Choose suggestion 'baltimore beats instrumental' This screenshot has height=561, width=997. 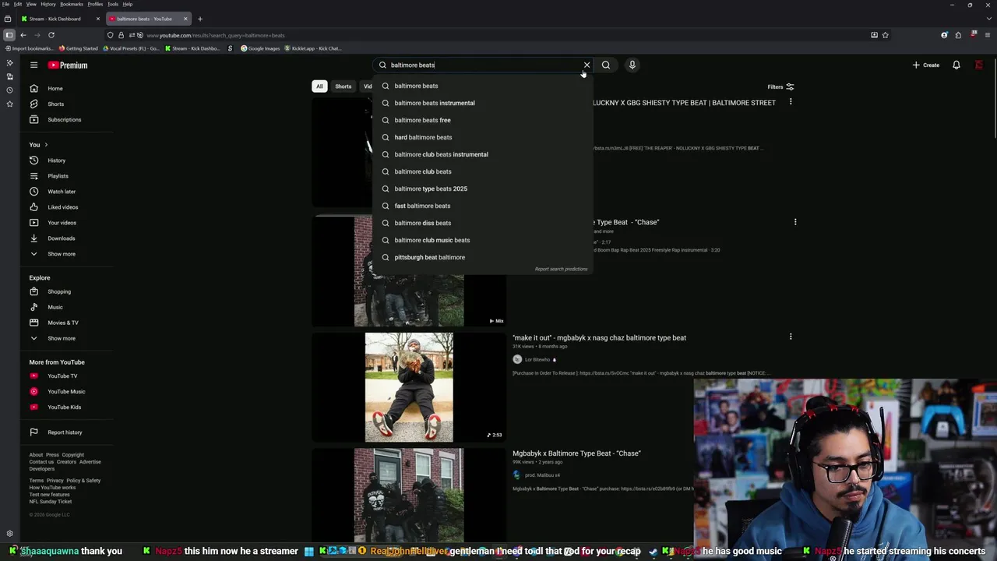point(483,103)
